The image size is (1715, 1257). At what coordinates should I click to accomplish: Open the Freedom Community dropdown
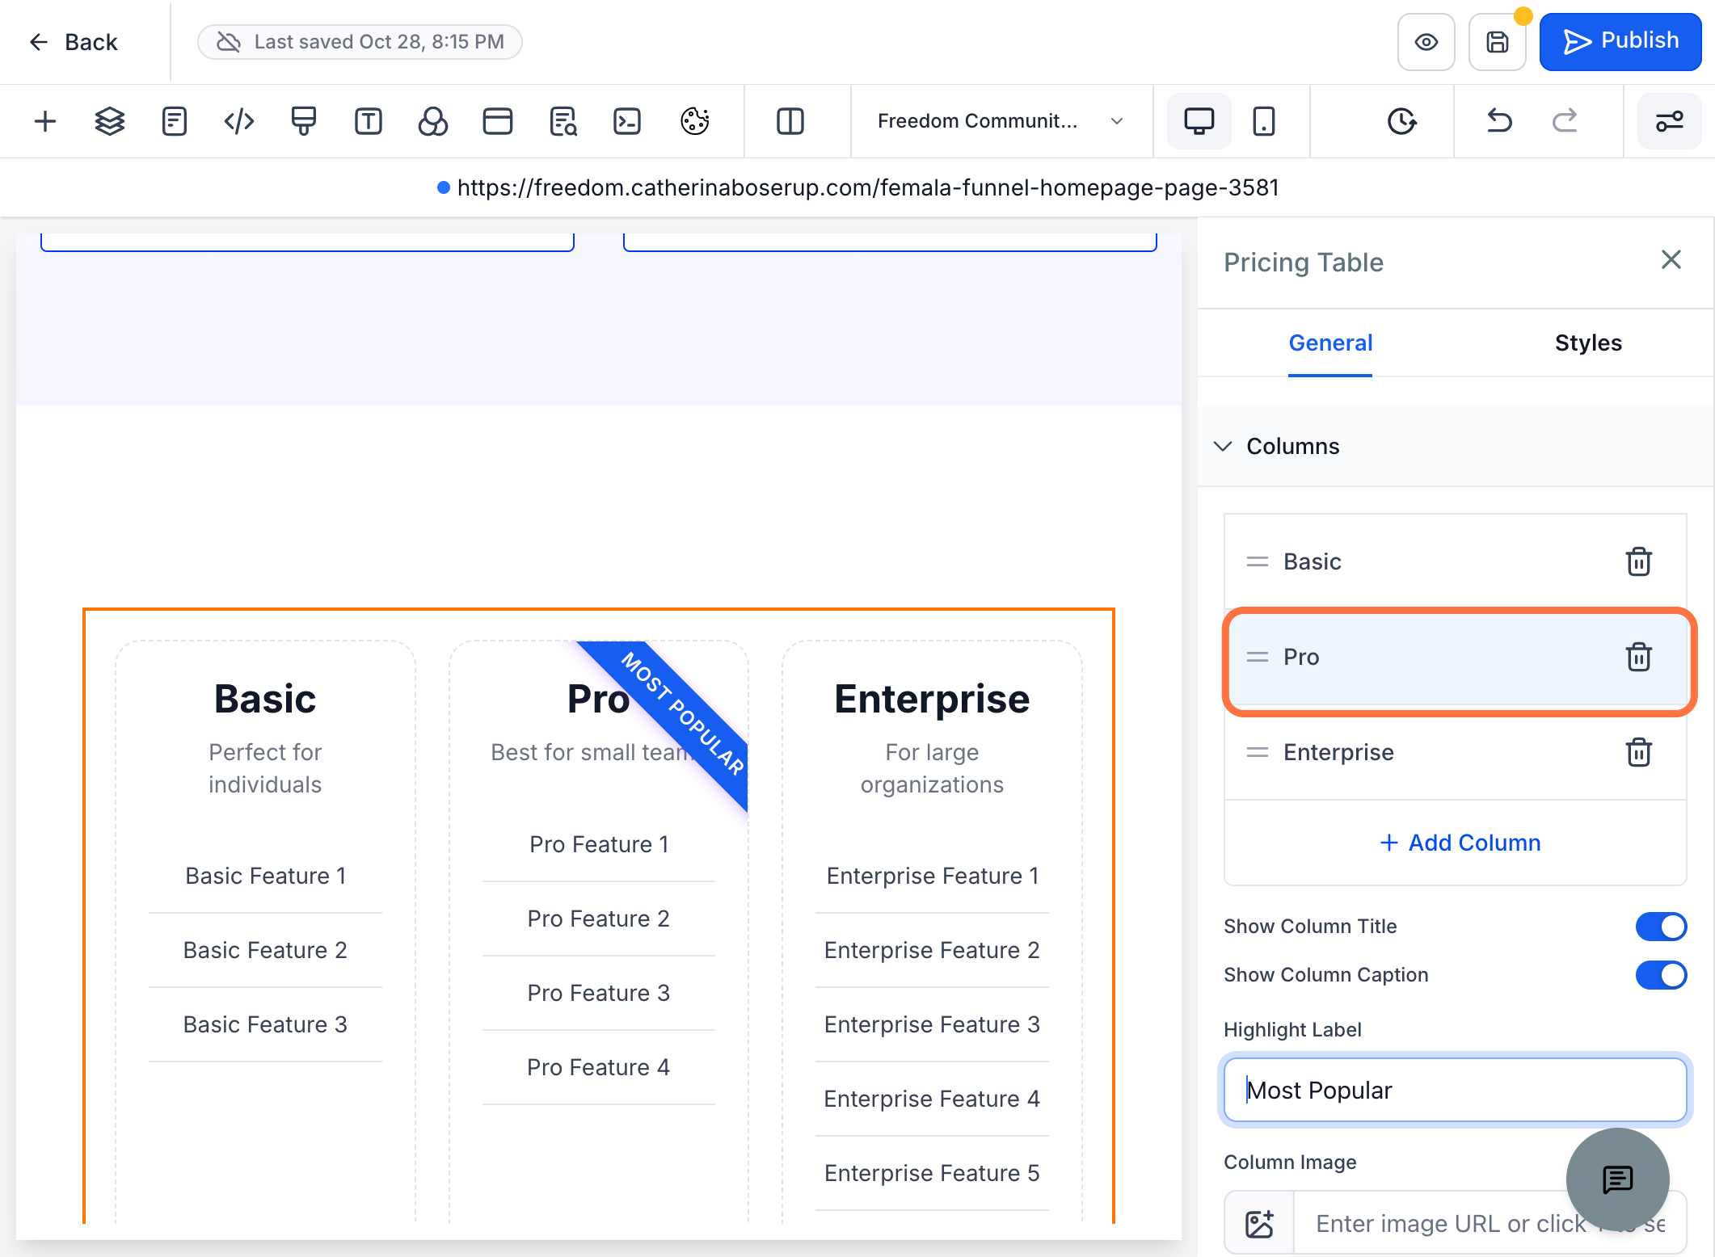coord(1001,121)
